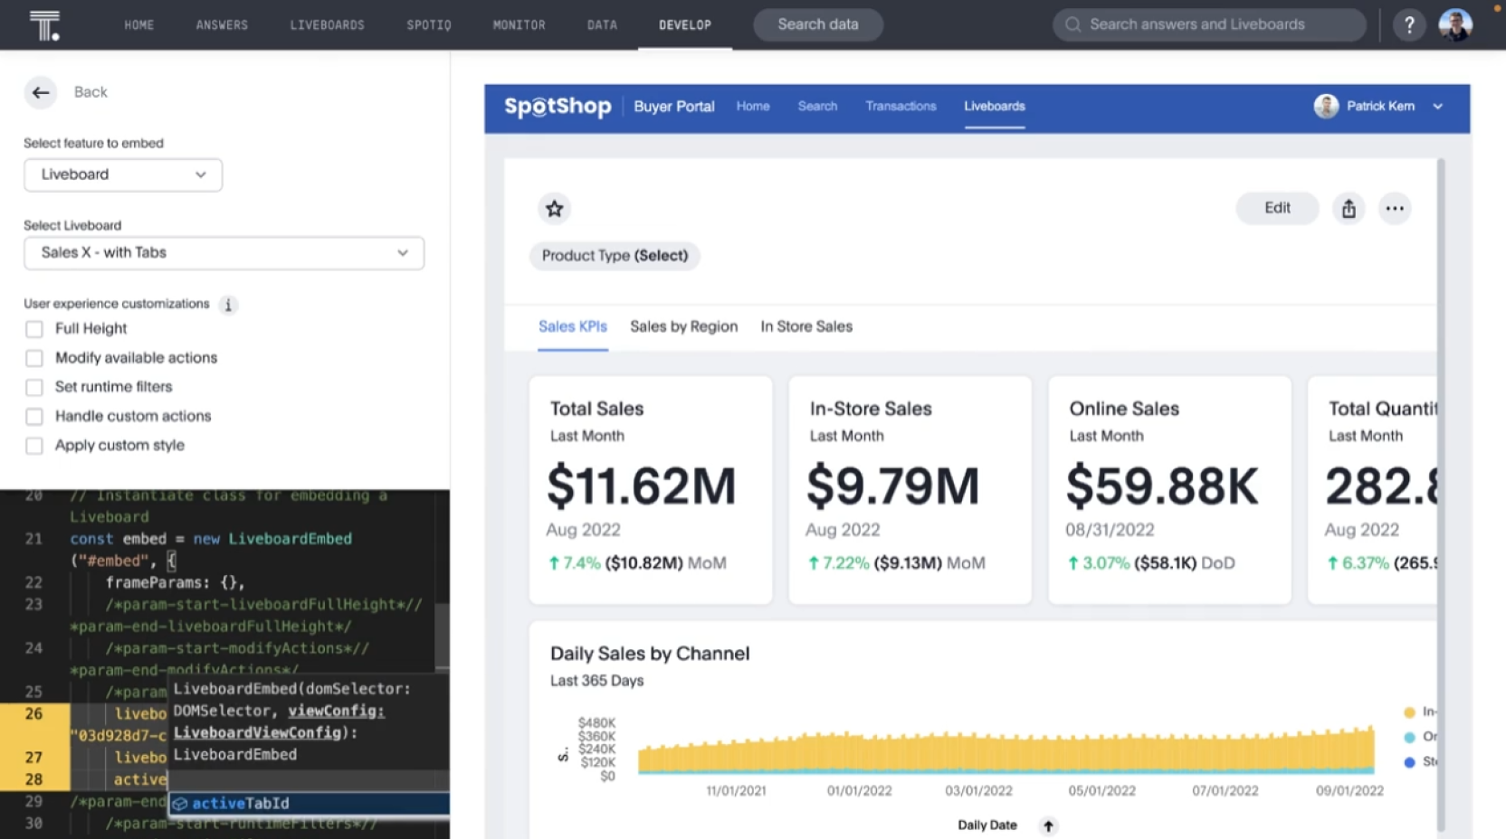
Task: Click the info icon beside customizations
Action: 228,305
